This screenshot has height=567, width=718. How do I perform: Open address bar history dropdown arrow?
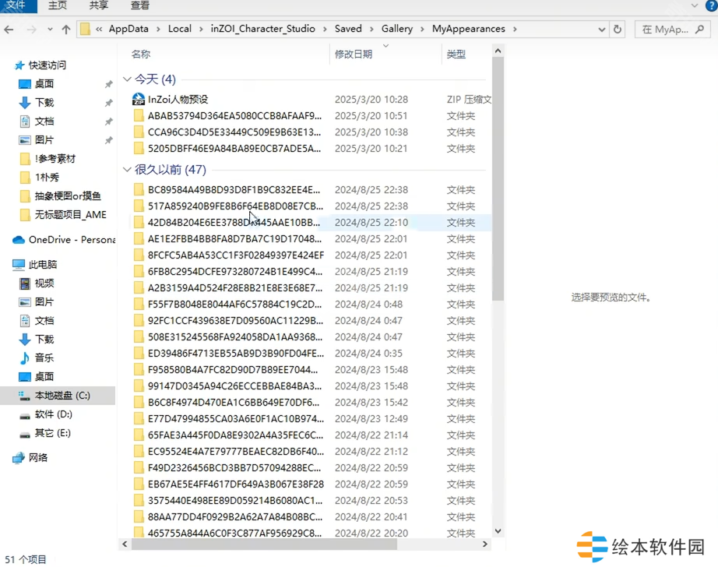[602, 29]
